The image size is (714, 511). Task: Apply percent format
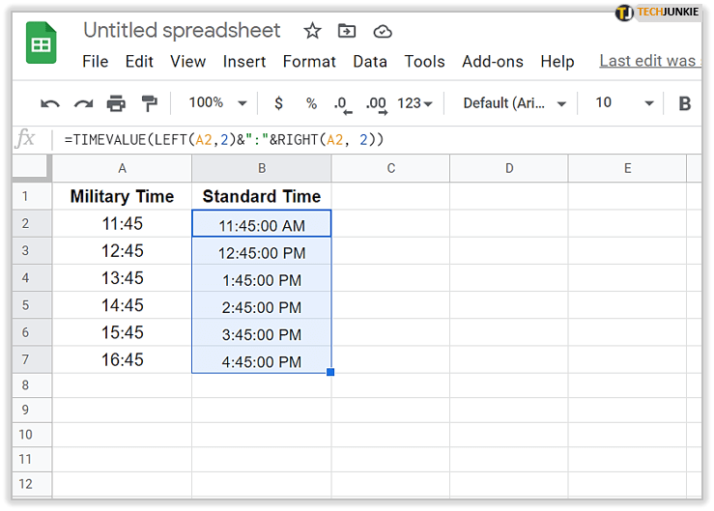tap(311, 103)
